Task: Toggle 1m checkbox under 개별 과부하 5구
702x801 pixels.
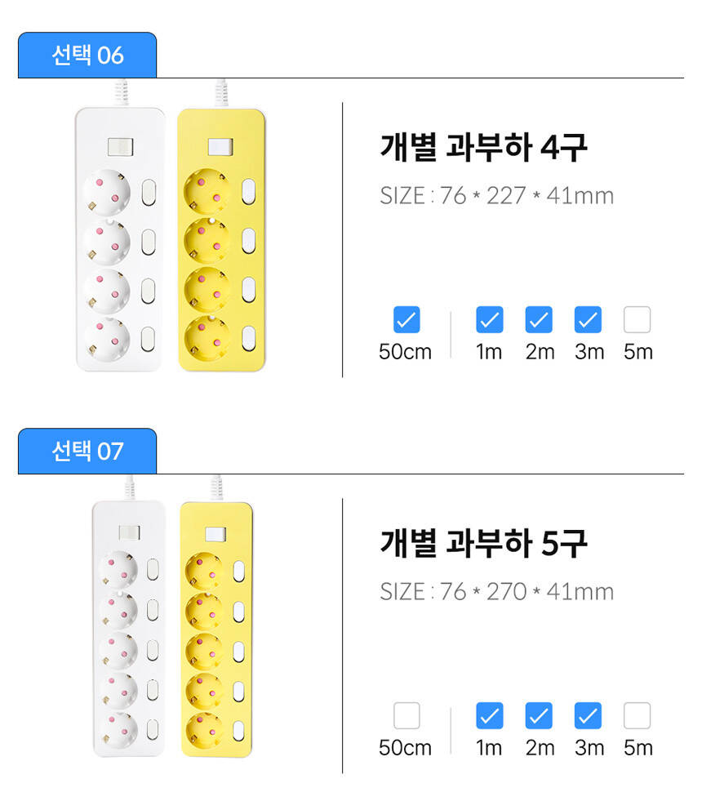Action: (489, 716)
